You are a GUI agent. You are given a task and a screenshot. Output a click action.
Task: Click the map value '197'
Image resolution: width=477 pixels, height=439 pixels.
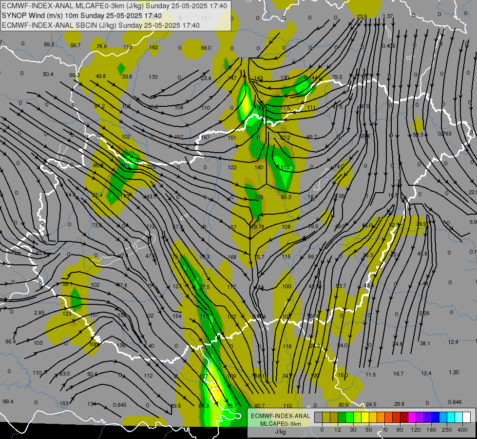179,137
